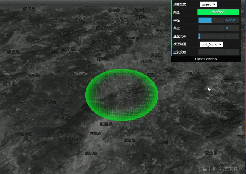Click the 速度倍率 speed slider bar

[x=211, y=36]
